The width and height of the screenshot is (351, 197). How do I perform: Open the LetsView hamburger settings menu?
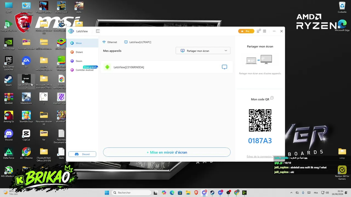pos(265,31)
